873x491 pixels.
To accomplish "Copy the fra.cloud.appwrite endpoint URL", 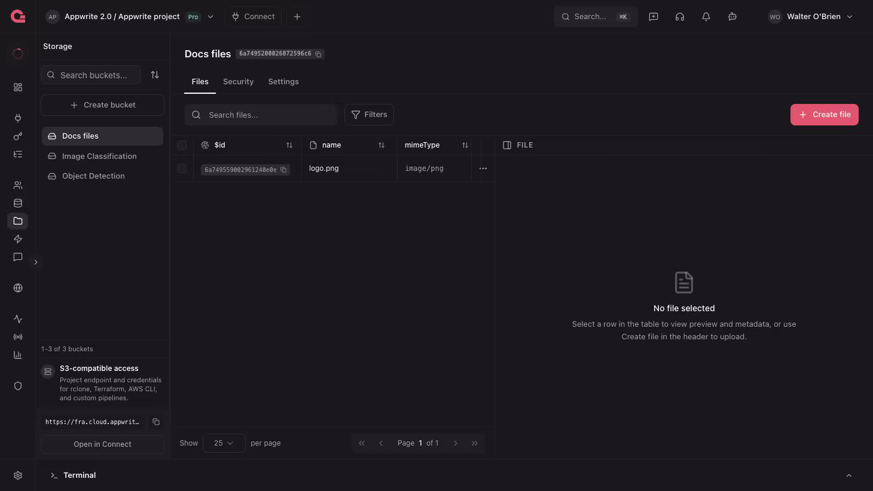I will 156,422.
